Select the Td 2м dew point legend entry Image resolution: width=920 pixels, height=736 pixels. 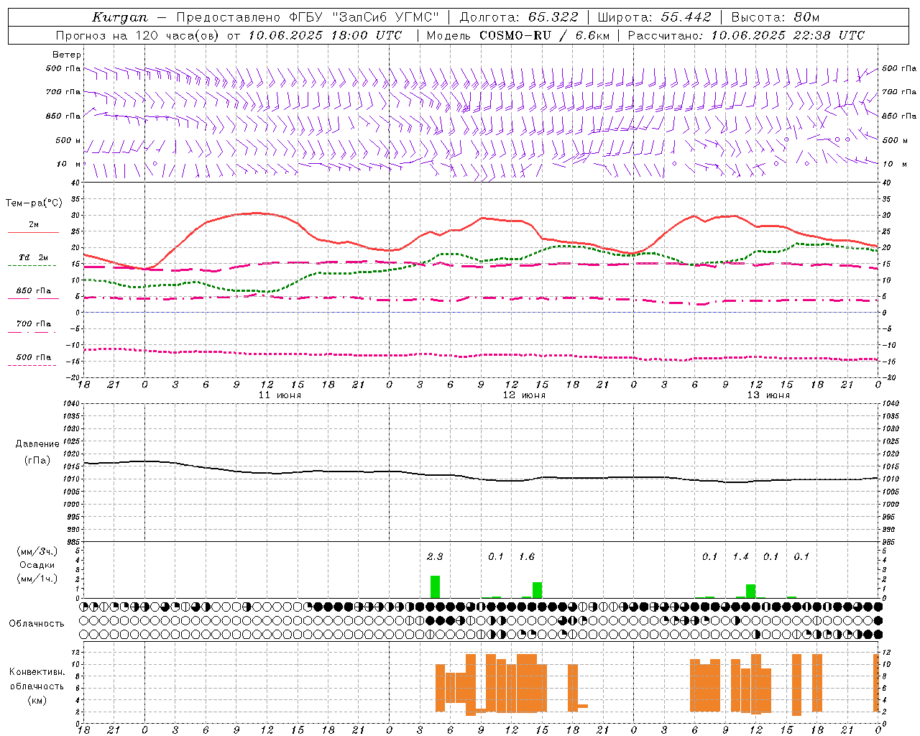click(33, 257)
